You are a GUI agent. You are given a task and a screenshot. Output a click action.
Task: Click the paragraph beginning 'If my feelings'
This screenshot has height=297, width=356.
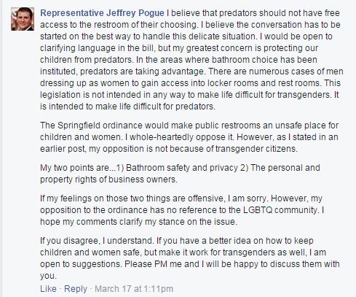coord(182,210)
